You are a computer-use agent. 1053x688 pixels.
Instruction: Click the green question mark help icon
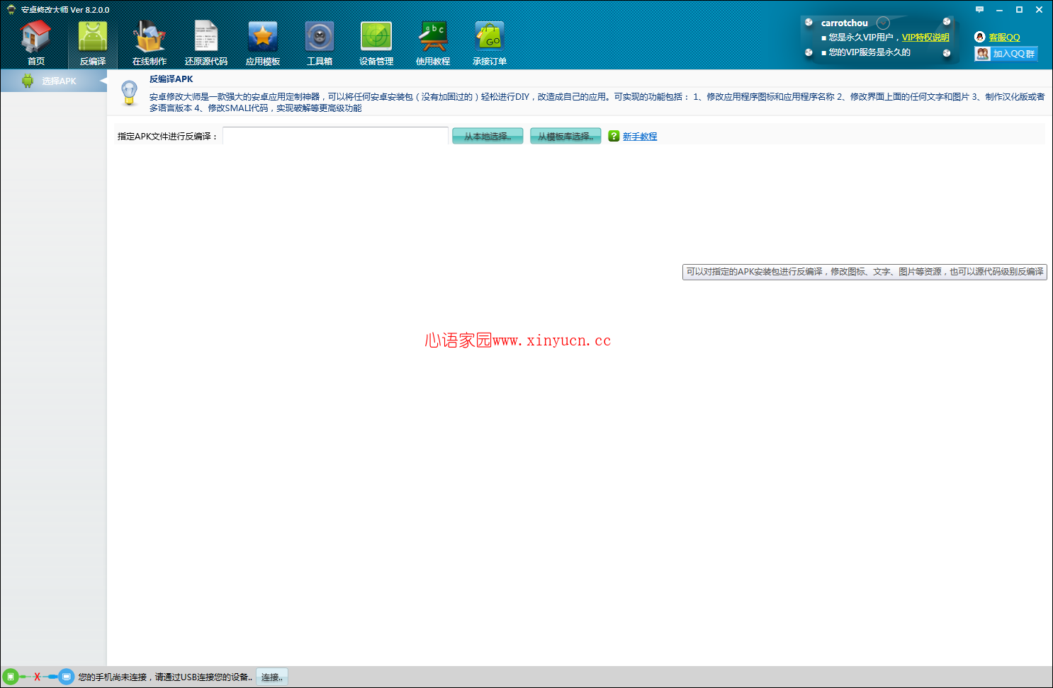coord(614,136)
